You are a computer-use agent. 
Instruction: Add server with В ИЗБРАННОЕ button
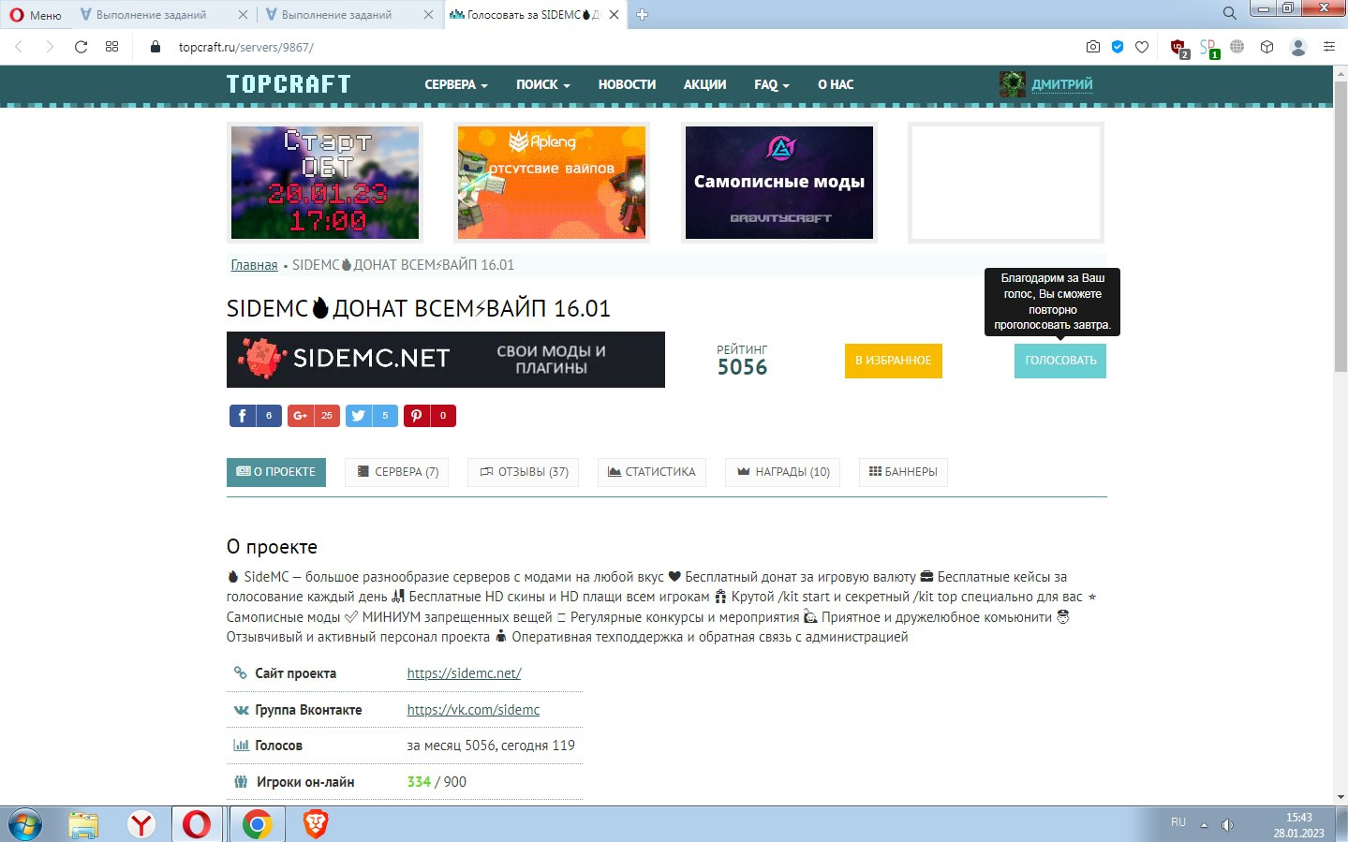894,361
